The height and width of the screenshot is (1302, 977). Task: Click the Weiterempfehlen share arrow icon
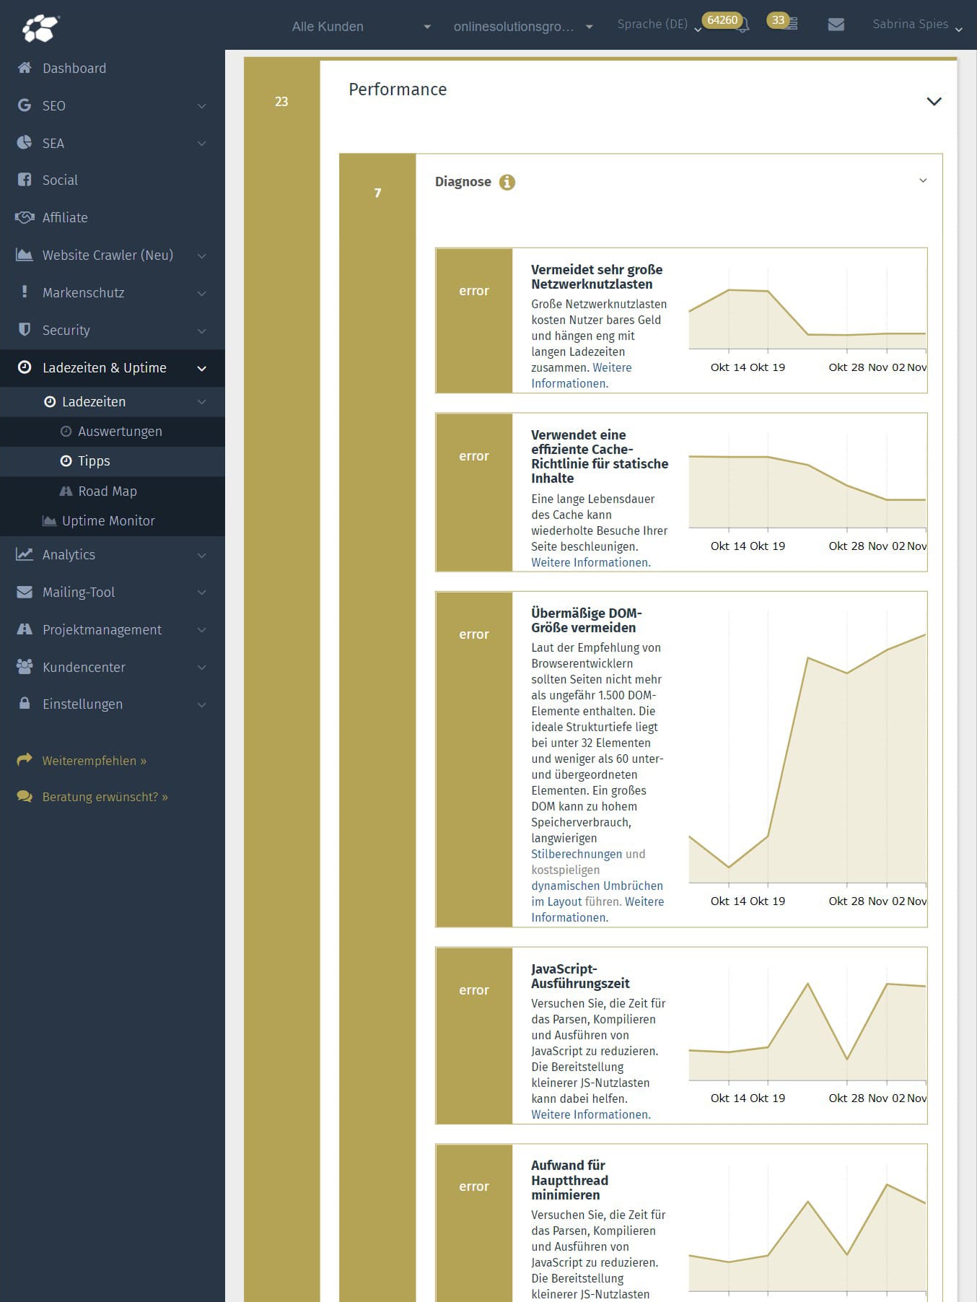(x=25, y=759)
